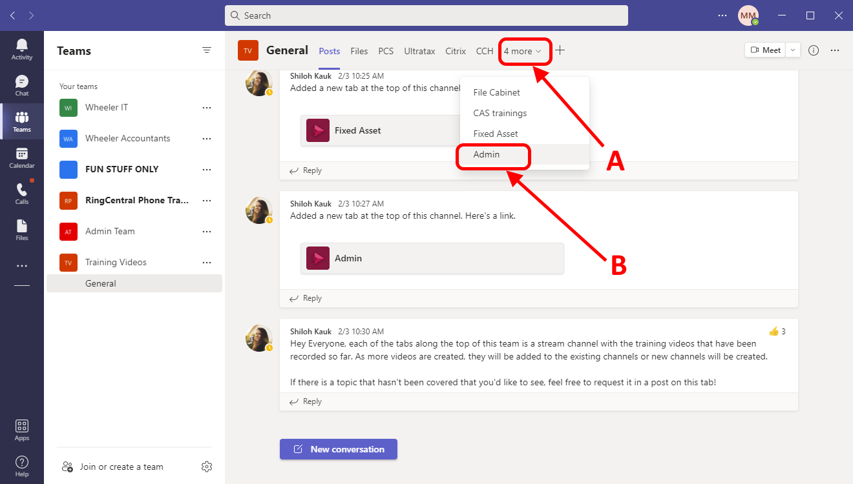
Task: Open Help in the left rail
Action: 22,466
